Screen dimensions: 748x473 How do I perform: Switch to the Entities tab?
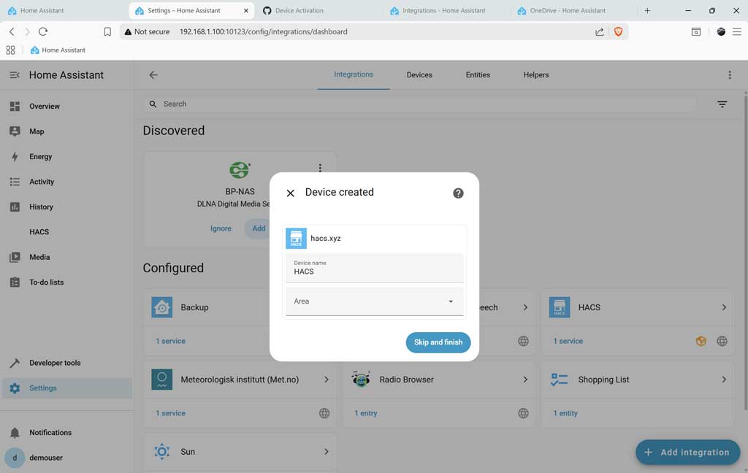(478, 75)
